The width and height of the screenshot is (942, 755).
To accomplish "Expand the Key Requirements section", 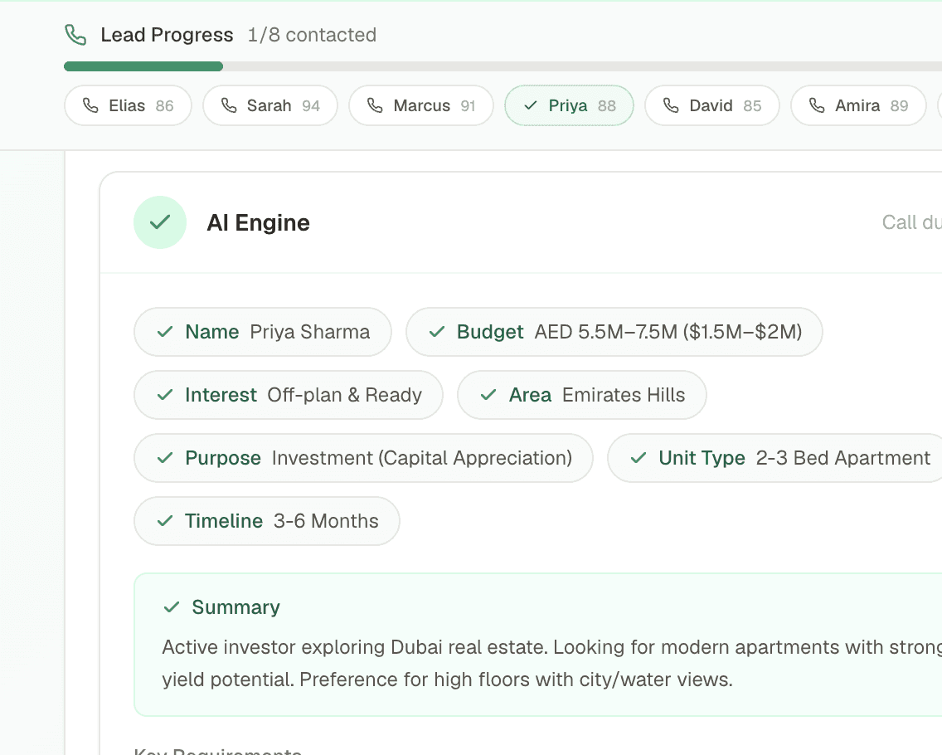I will (x=216, y=749).
